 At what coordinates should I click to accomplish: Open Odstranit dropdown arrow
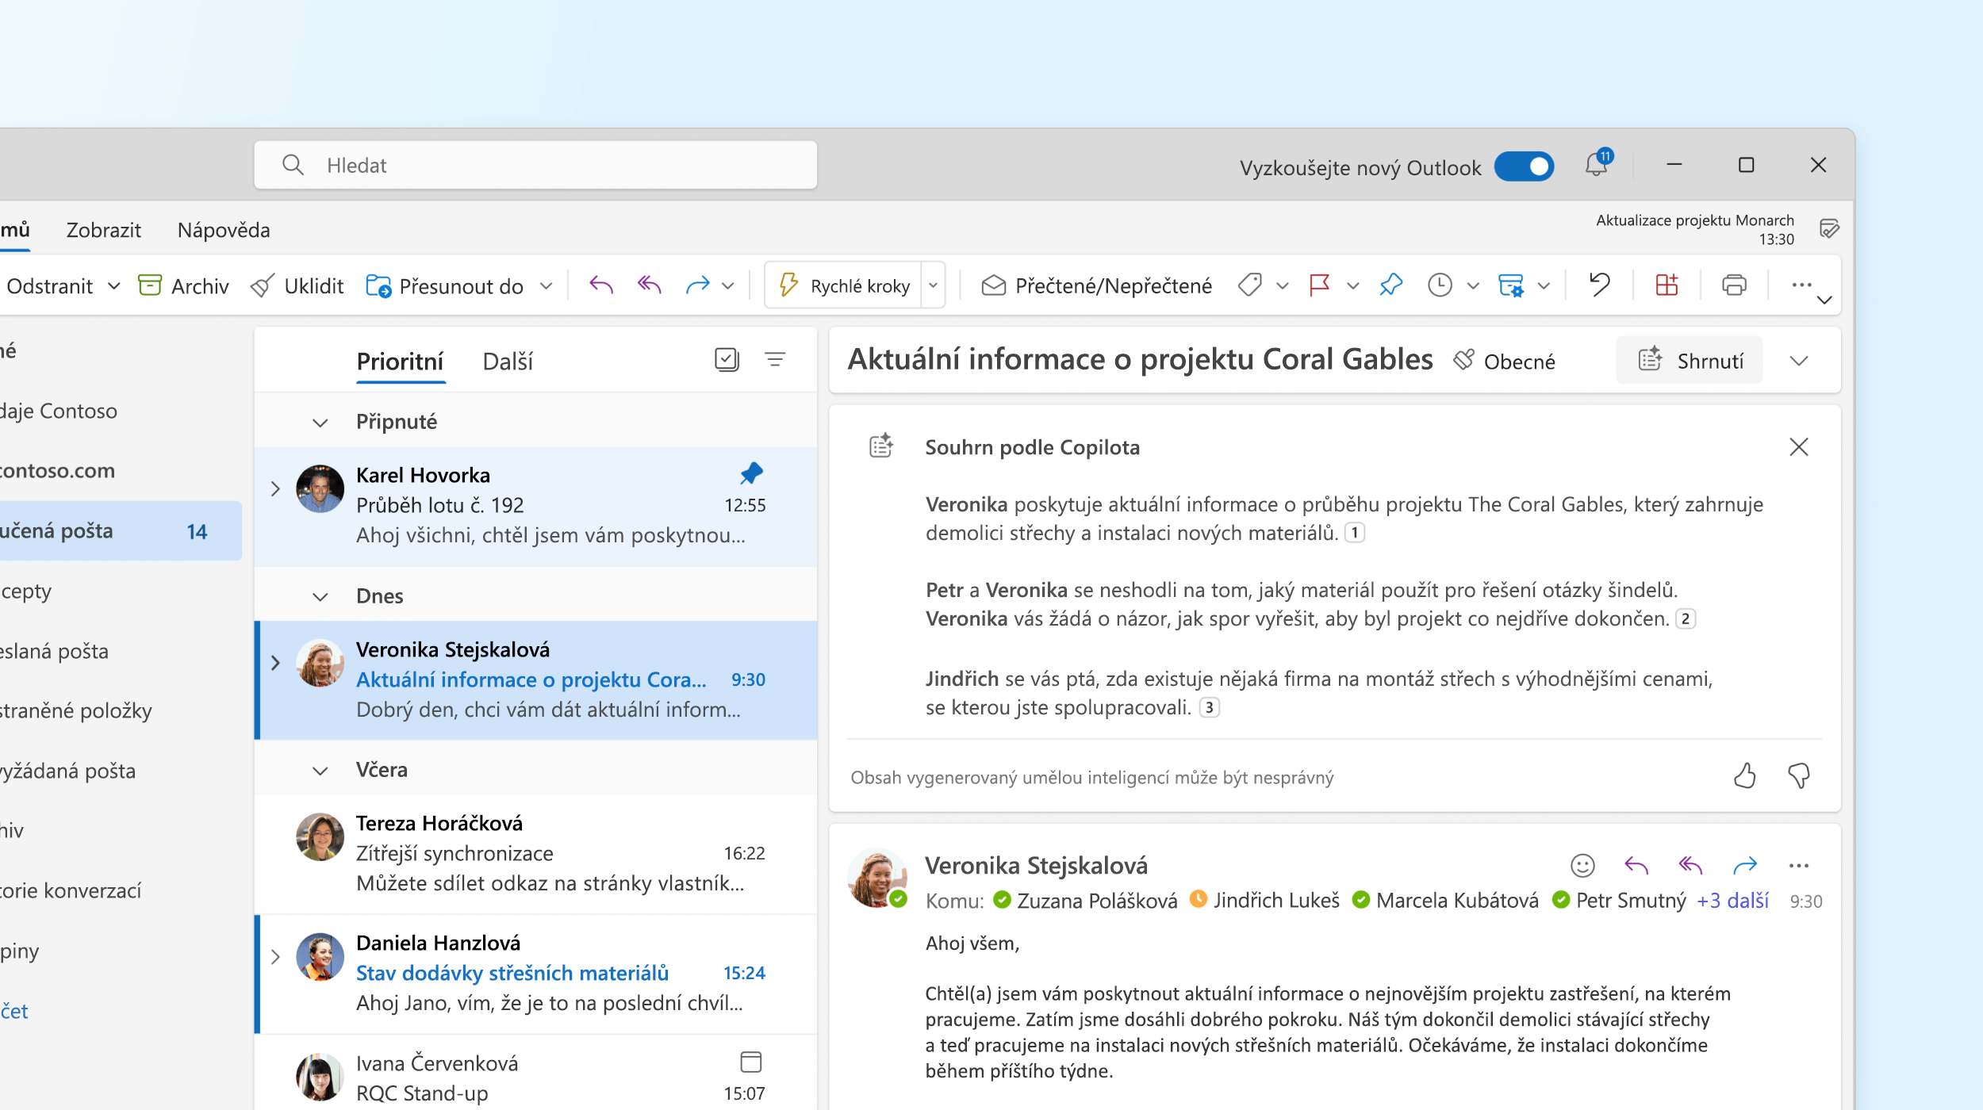pos(113,285)
